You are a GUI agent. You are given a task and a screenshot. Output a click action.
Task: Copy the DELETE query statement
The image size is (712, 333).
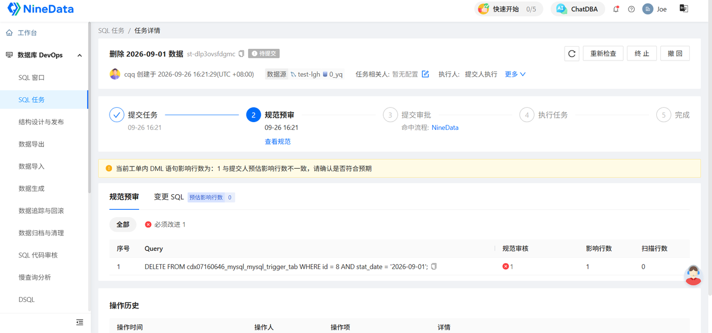(434, 266)
